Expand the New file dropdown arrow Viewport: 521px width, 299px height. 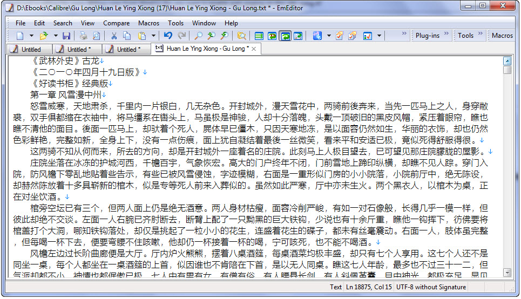pos(31,36)
